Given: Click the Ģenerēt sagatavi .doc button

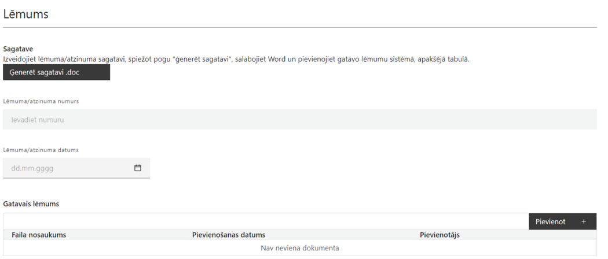Looking at the screenshot, I should (57, 72).
